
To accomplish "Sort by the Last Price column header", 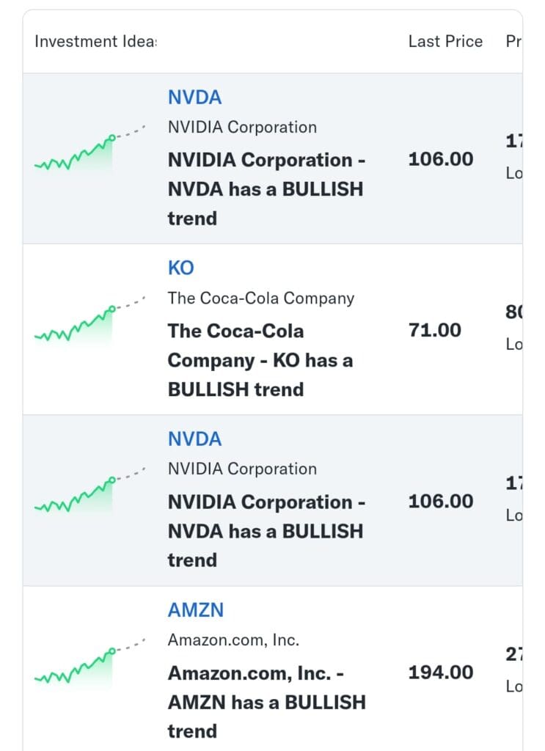I will coord(445,41).
